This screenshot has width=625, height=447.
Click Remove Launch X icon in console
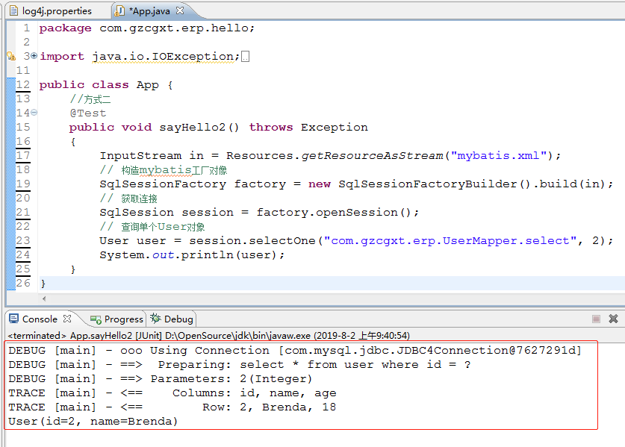[x=614, y=319]
